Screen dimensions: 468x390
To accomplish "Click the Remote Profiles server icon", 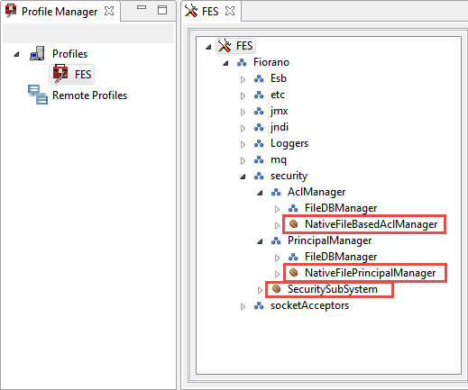I will pyautogui.click(x=38, y=95).
